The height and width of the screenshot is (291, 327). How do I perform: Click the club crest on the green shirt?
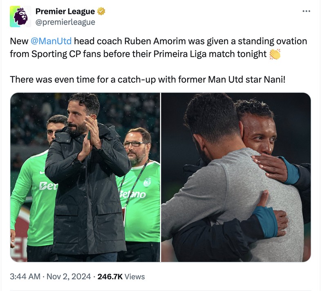pos(147,182)
